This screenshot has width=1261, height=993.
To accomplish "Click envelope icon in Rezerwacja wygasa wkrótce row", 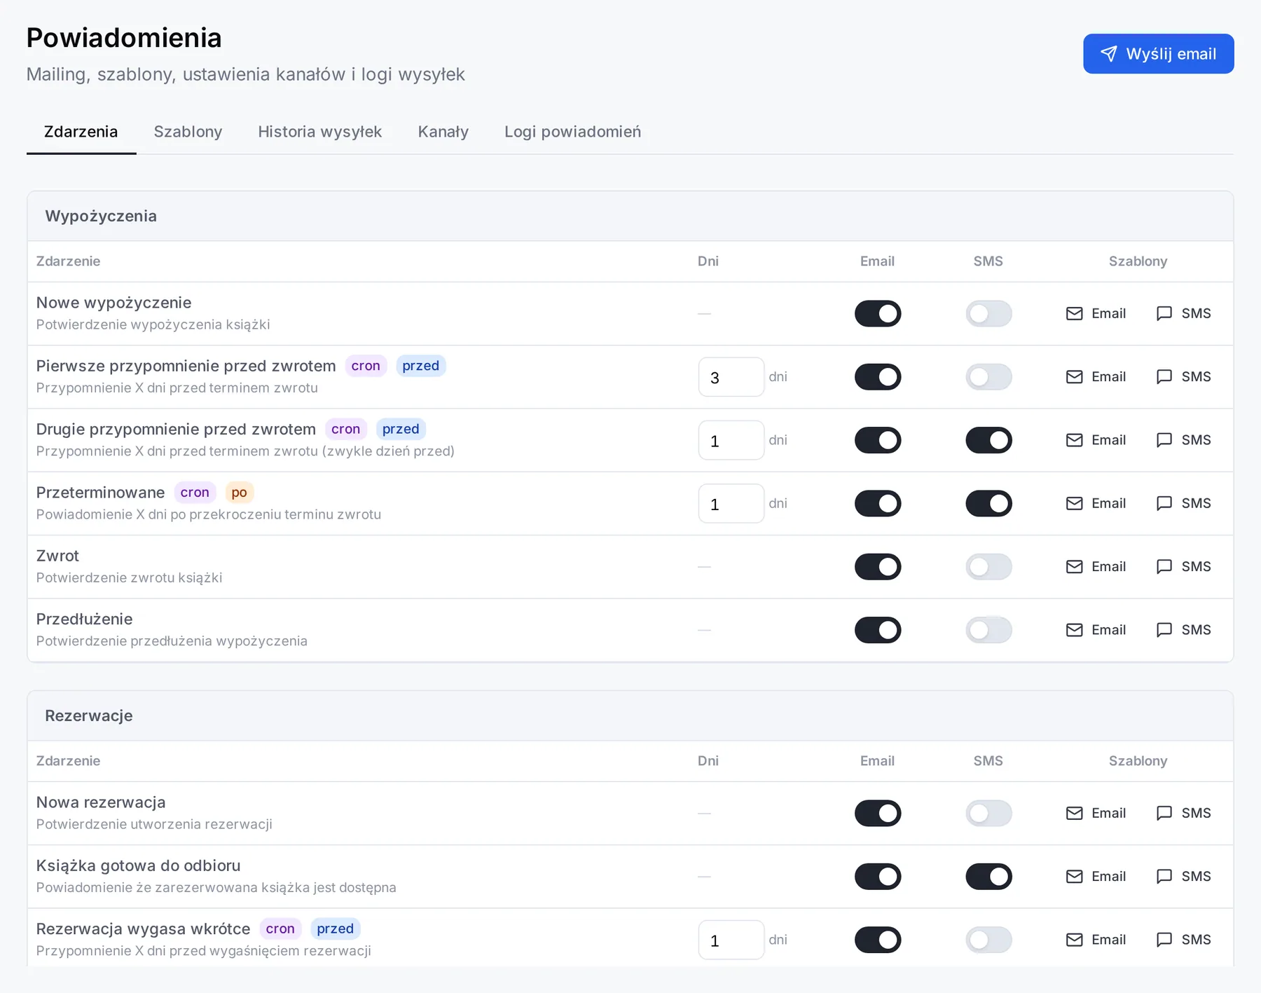I will (x=1074, y=940).
